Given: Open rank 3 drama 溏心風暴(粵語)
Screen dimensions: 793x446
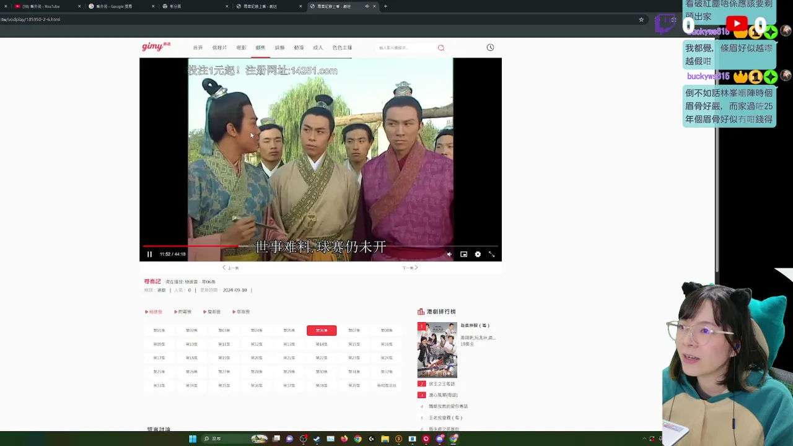Looking at the screenshot, I should (x=443, y=395).
